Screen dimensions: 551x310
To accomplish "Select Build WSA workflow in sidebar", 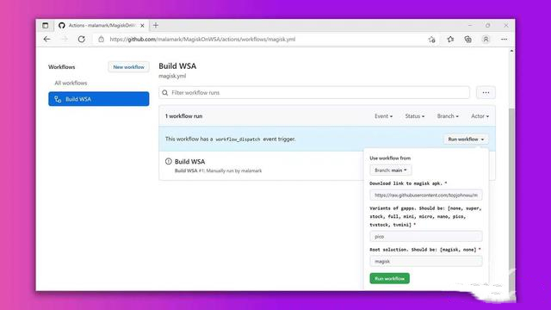I will tap(99, 99).
